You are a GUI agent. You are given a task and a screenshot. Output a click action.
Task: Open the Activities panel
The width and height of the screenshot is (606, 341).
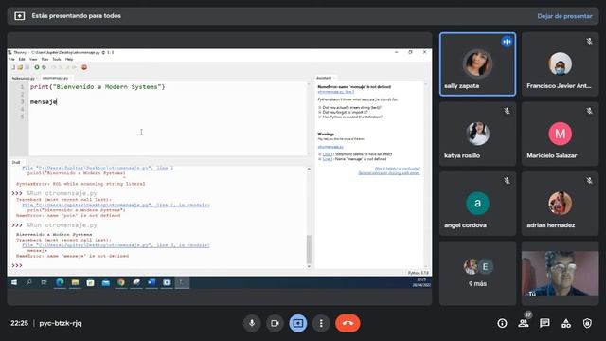566,323
